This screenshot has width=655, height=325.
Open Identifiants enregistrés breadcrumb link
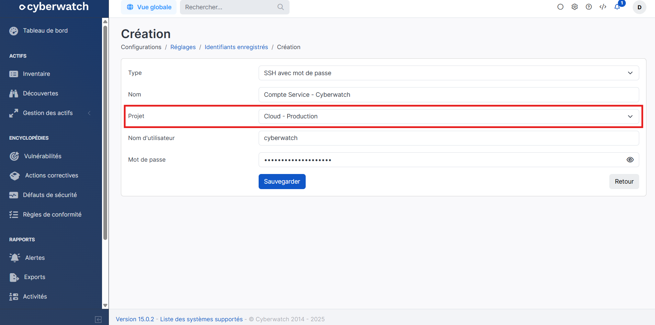click(236, 47)
